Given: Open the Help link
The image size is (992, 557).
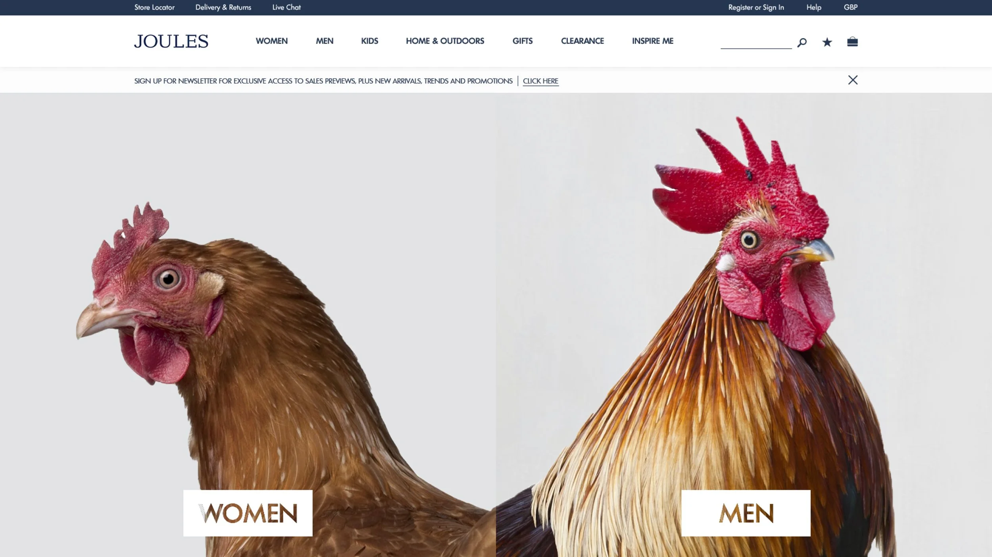Looking at the screenshot, I should click(813, 7).
